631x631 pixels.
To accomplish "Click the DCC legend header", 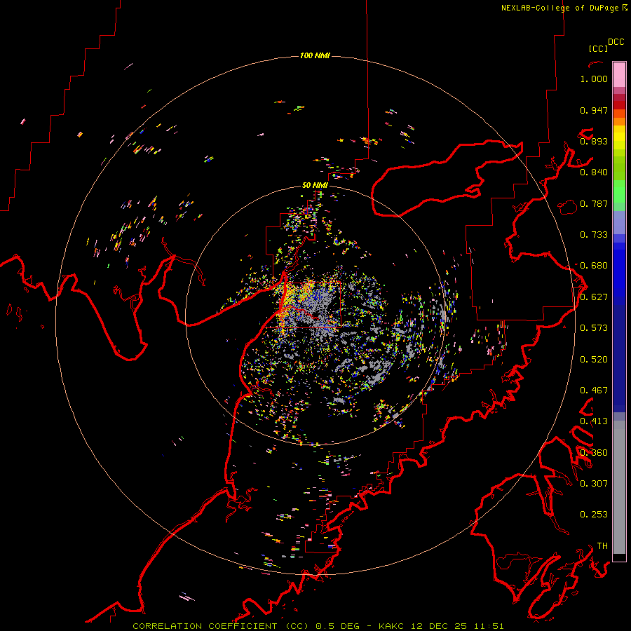I will [616, 42].
